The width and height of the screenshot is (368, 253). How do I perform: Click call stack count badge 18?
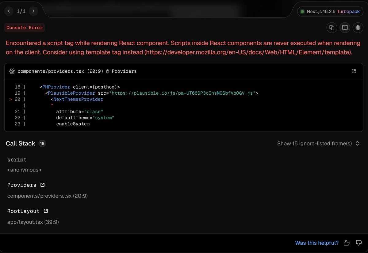point(42,143)
